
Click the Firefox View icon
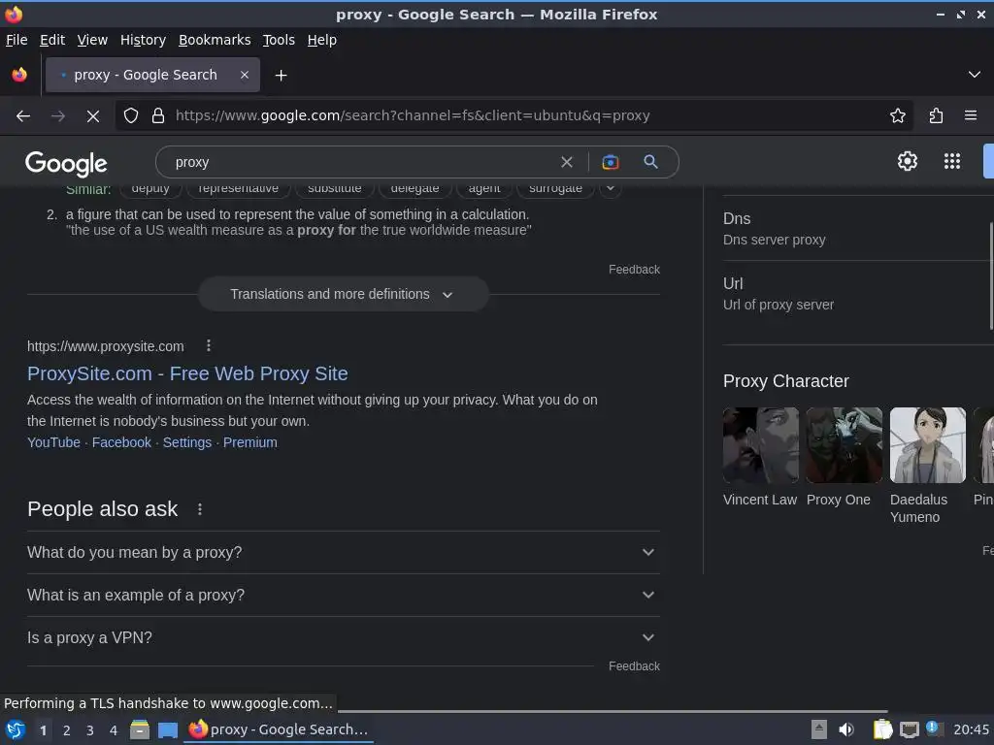point(19,75)
